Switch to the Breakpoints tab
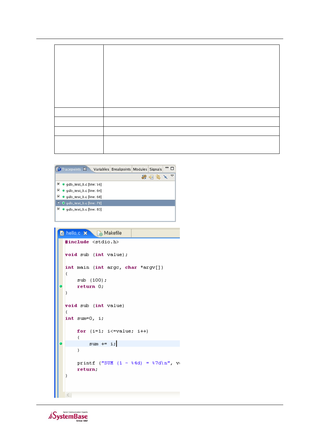This screenshot has width=312, height=442. point(121,169)
